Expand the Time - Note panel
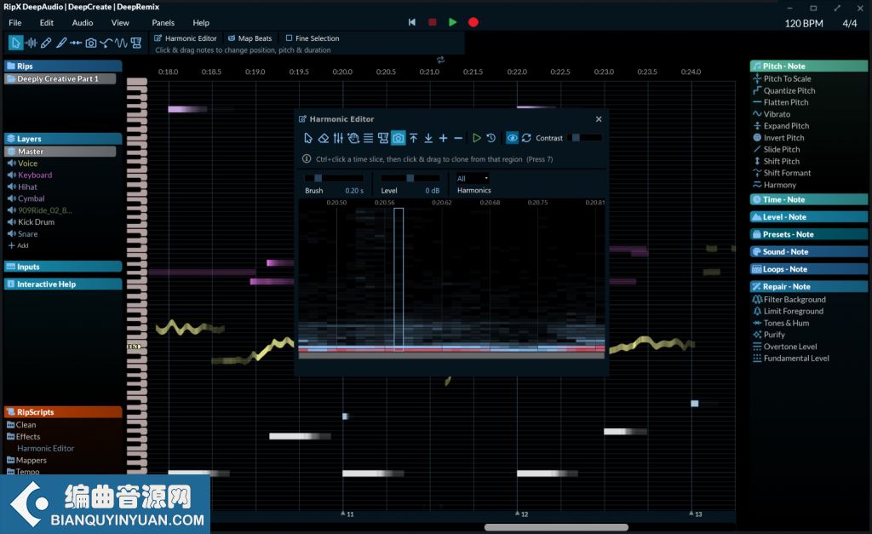872x534 pixels. tap(809, 199)
